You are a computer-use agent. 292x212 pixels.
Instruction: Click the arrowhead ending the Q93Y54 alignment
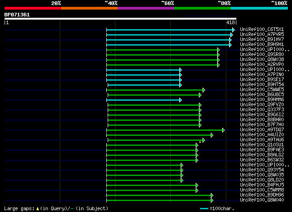(x=182, y=171)
